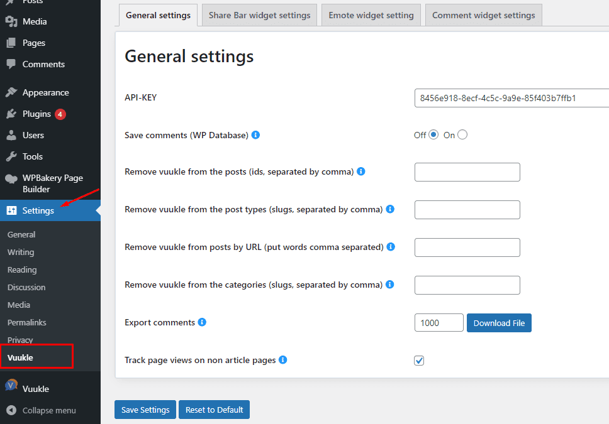The image size is (609, 424).
Task: Open the Discussion settings submenu link
Action: (26, 287)
